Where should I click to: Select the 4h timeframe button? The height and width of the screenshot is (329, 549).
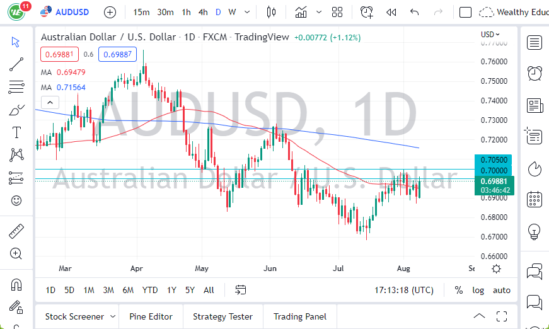(x=202, y=12)
